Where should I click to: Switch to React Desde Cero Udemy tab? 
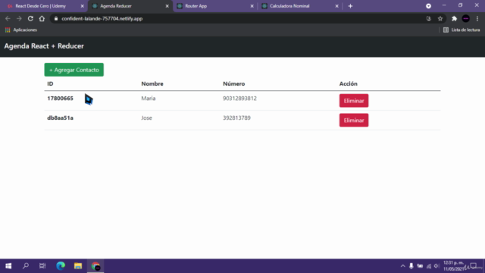point(40,6)
